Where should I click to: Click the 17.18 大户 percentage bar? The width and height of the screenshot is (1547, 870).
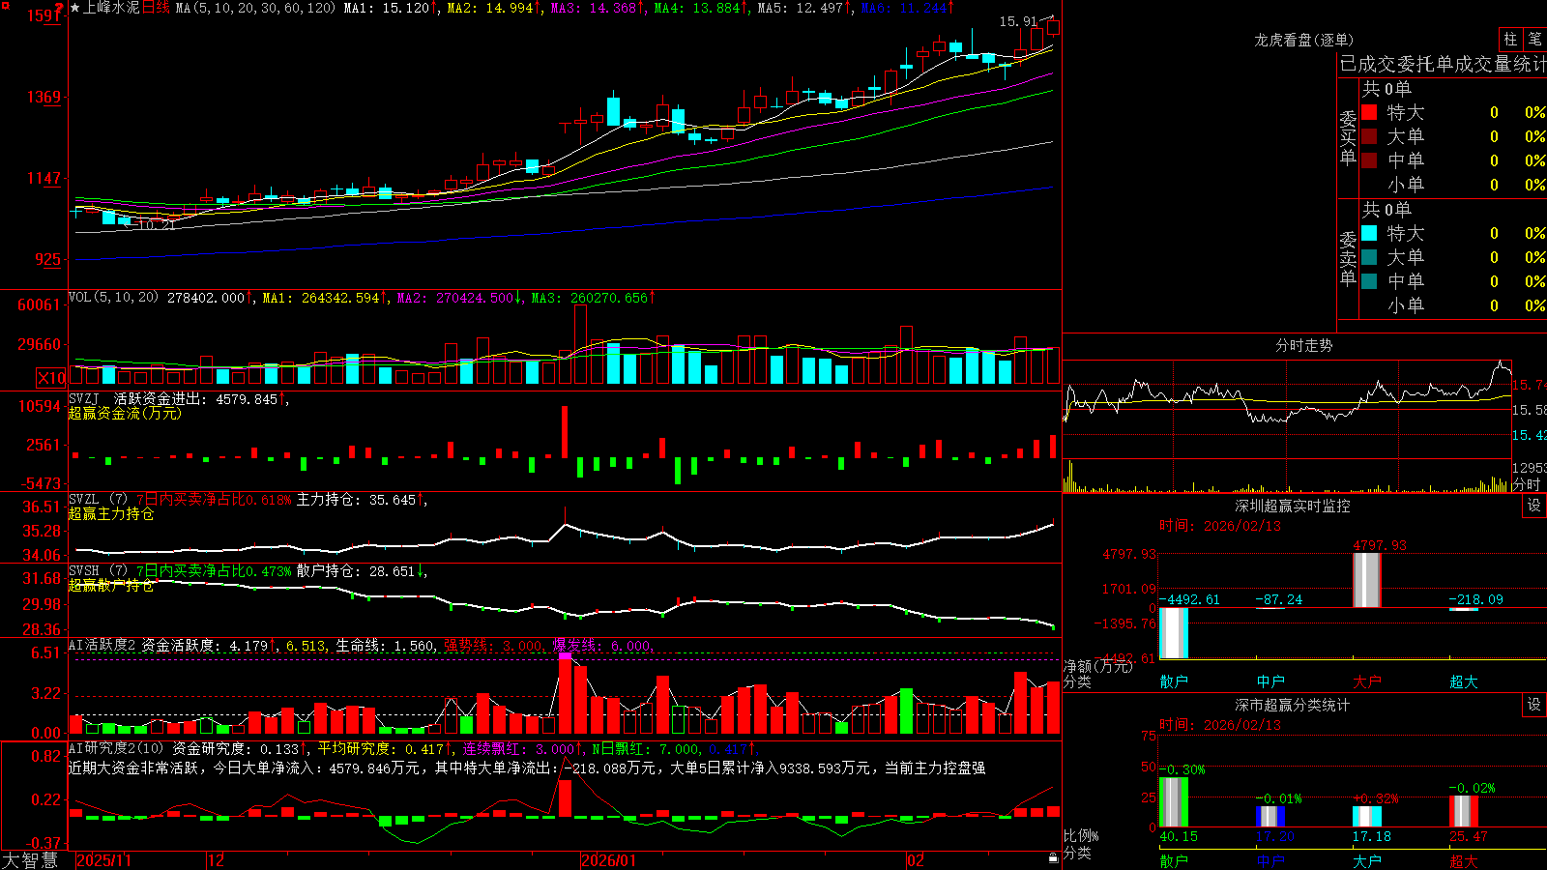coord(1367,817)
